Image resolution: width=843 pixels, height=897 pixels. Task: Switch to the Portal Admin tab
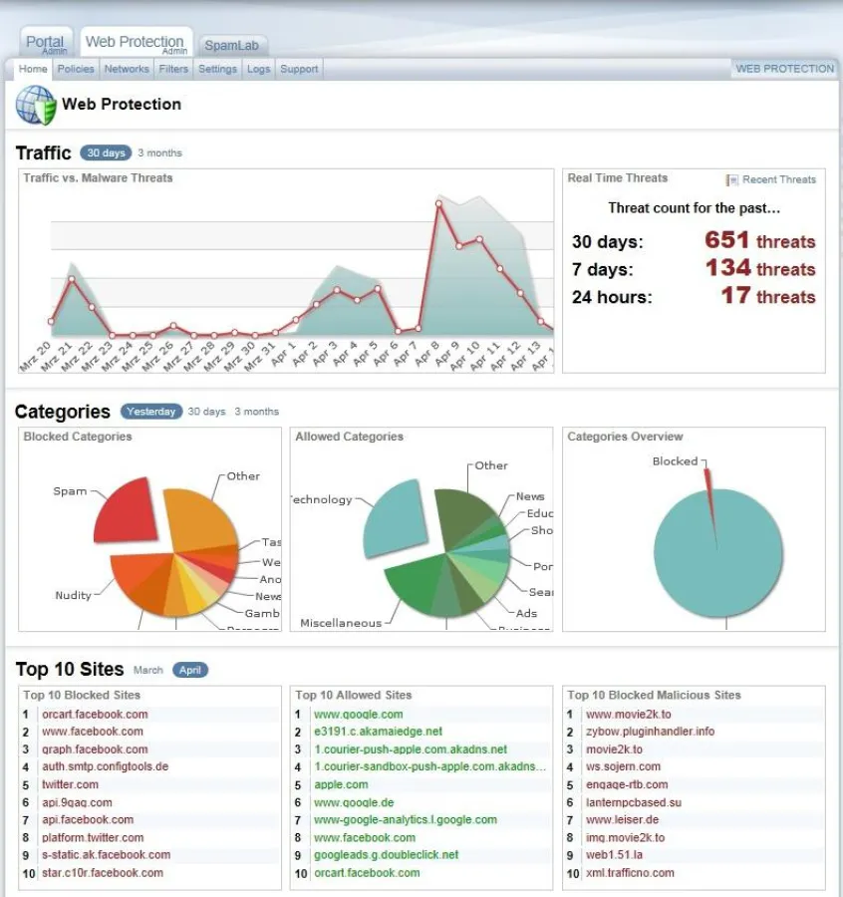tap(46, 44)
